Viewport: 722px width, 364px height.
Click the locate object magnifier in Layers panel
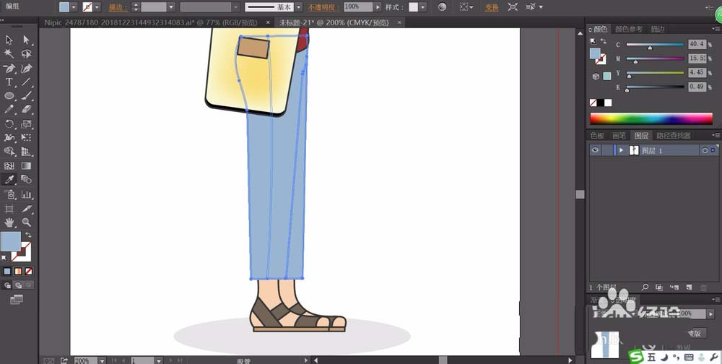pyautogui.click(x=645, y=287)
